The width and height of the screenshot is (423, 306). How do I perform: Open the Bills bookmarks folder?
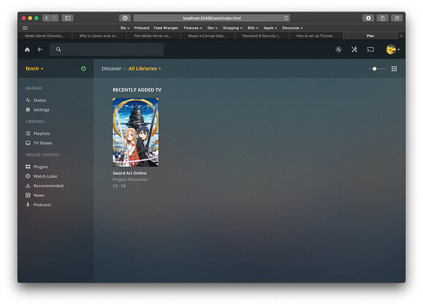(x=253, y=28)
